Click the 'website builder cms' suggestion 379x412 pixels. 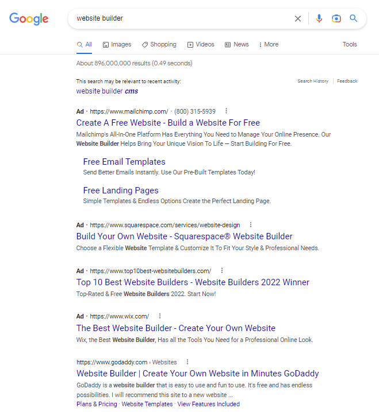click(x=107, y=91)
